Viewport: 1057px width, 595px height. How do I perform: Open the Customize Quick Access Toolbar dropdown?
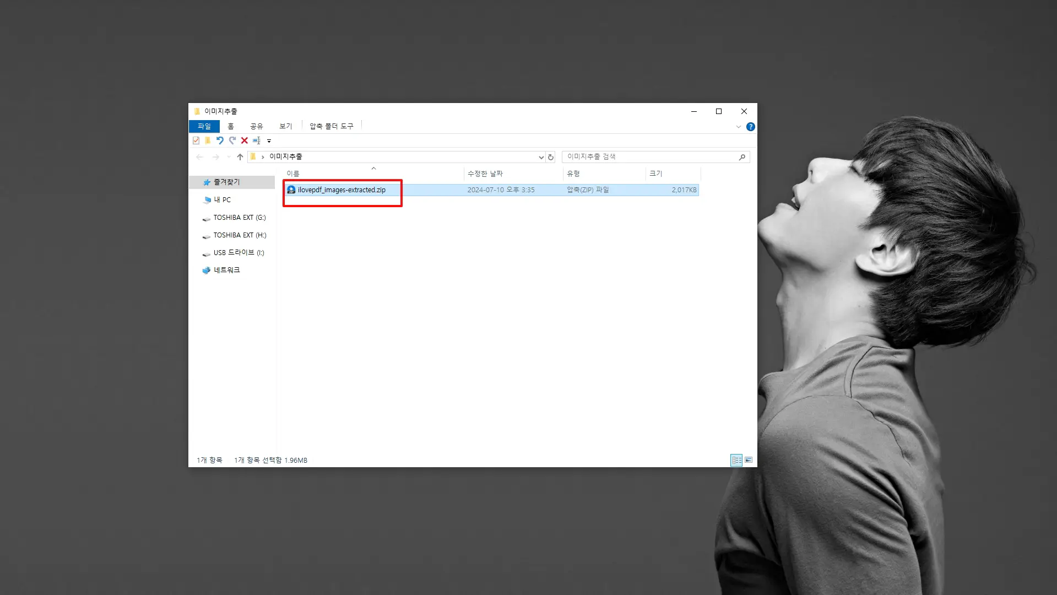(269, 141)
